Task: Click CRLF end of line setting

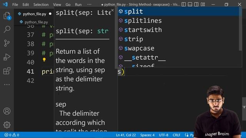Action: click(x=176, y=135)
